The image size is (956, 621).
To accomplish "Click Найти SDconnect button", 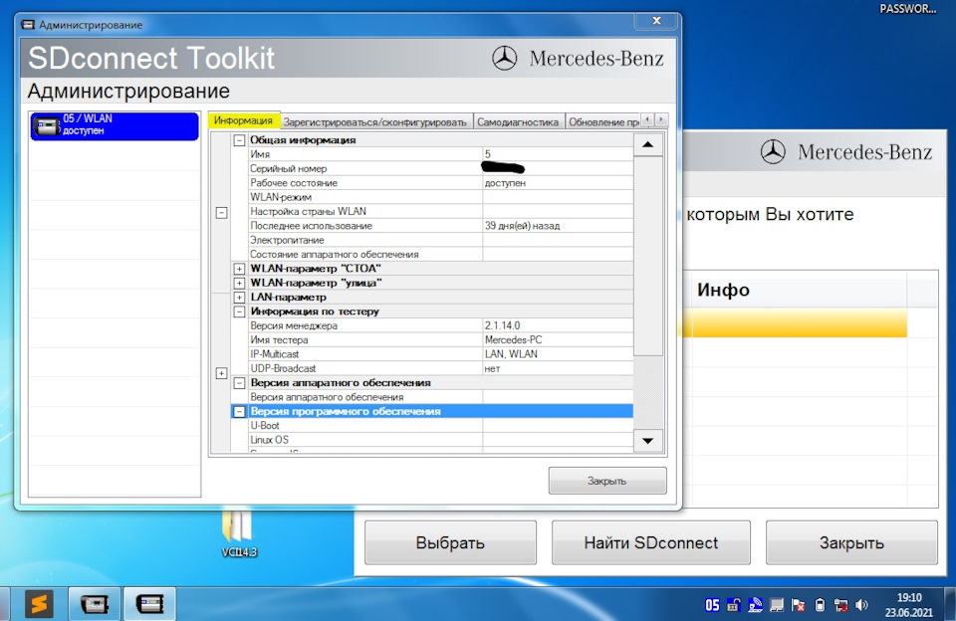I will tap(651, 542).
